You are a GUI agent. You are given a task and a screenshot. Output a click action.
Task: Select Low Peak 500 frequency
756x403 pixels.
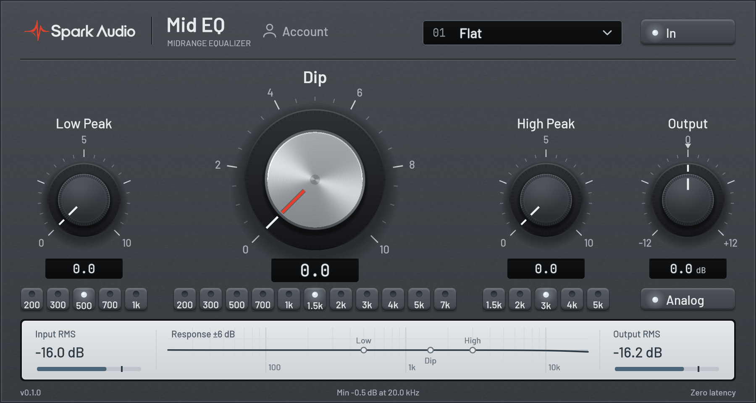pos(84,300)
